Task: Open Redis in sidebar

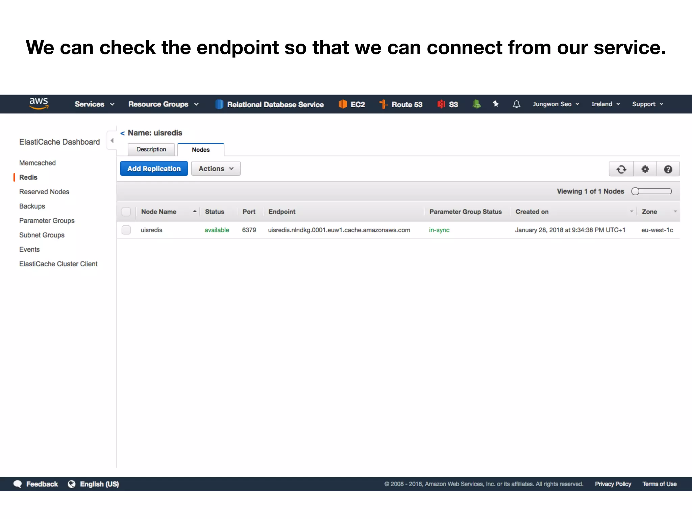Action: 28,177
